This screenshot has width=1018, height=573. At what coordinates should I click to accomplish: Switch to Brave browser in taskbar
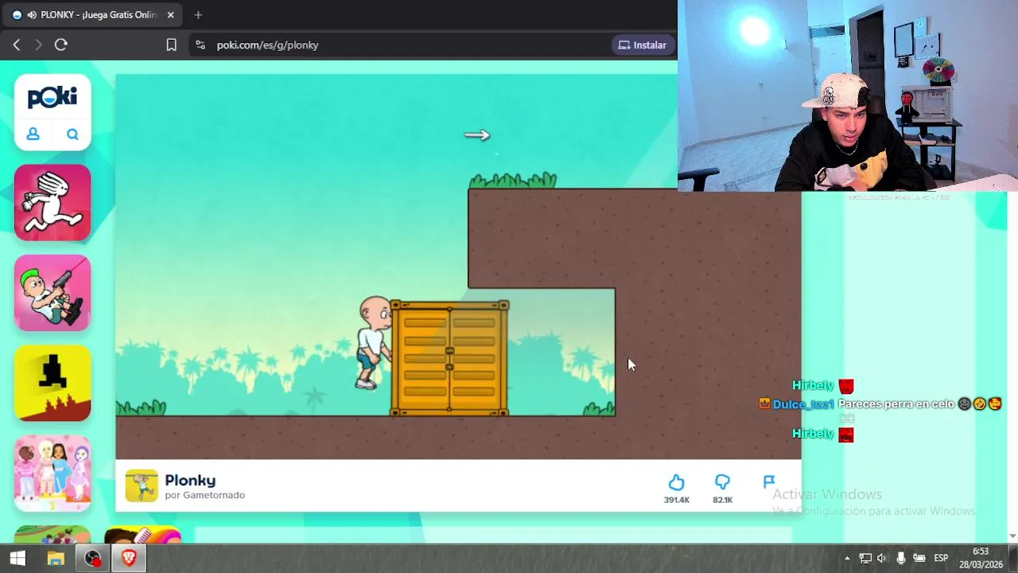coord(129,558)
